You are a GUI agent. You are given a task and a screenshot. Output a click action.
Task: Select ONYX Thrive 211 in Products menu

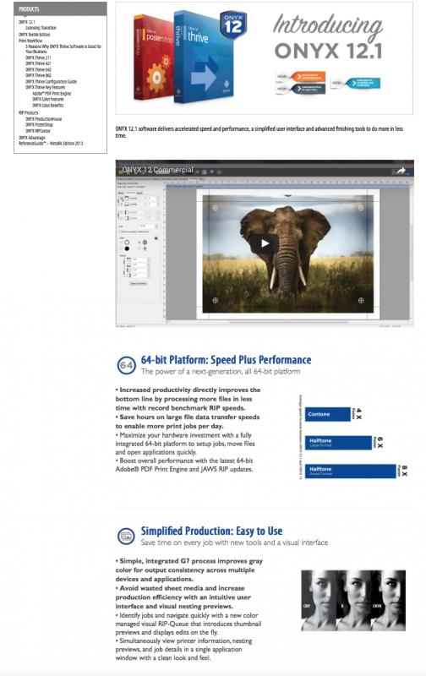click(38, 57)
